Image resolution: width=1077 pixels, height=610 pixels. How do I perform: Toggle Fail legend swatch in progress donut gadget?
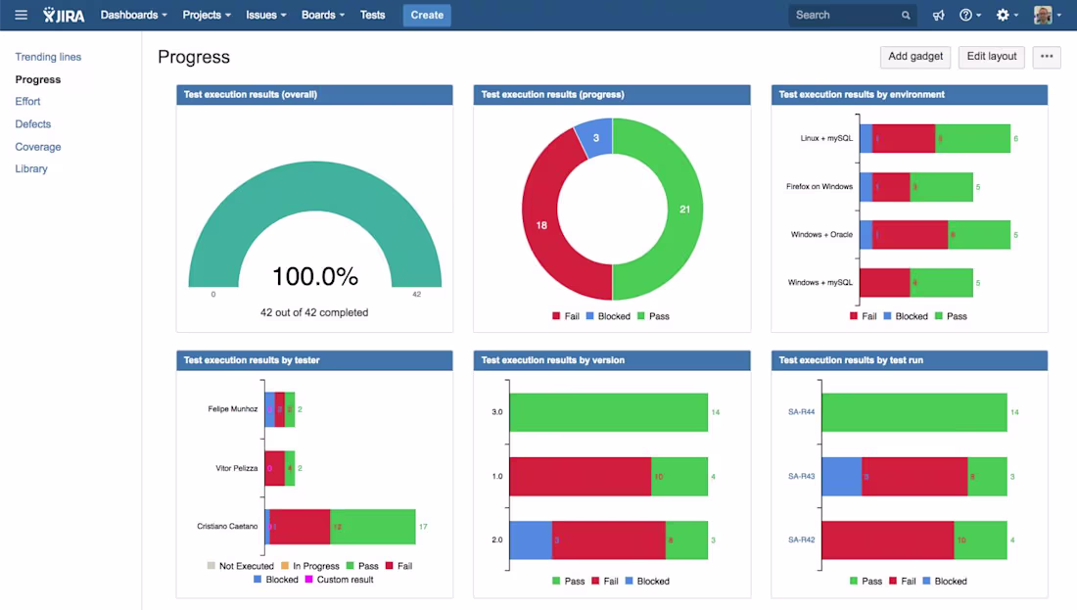point(556,316)
